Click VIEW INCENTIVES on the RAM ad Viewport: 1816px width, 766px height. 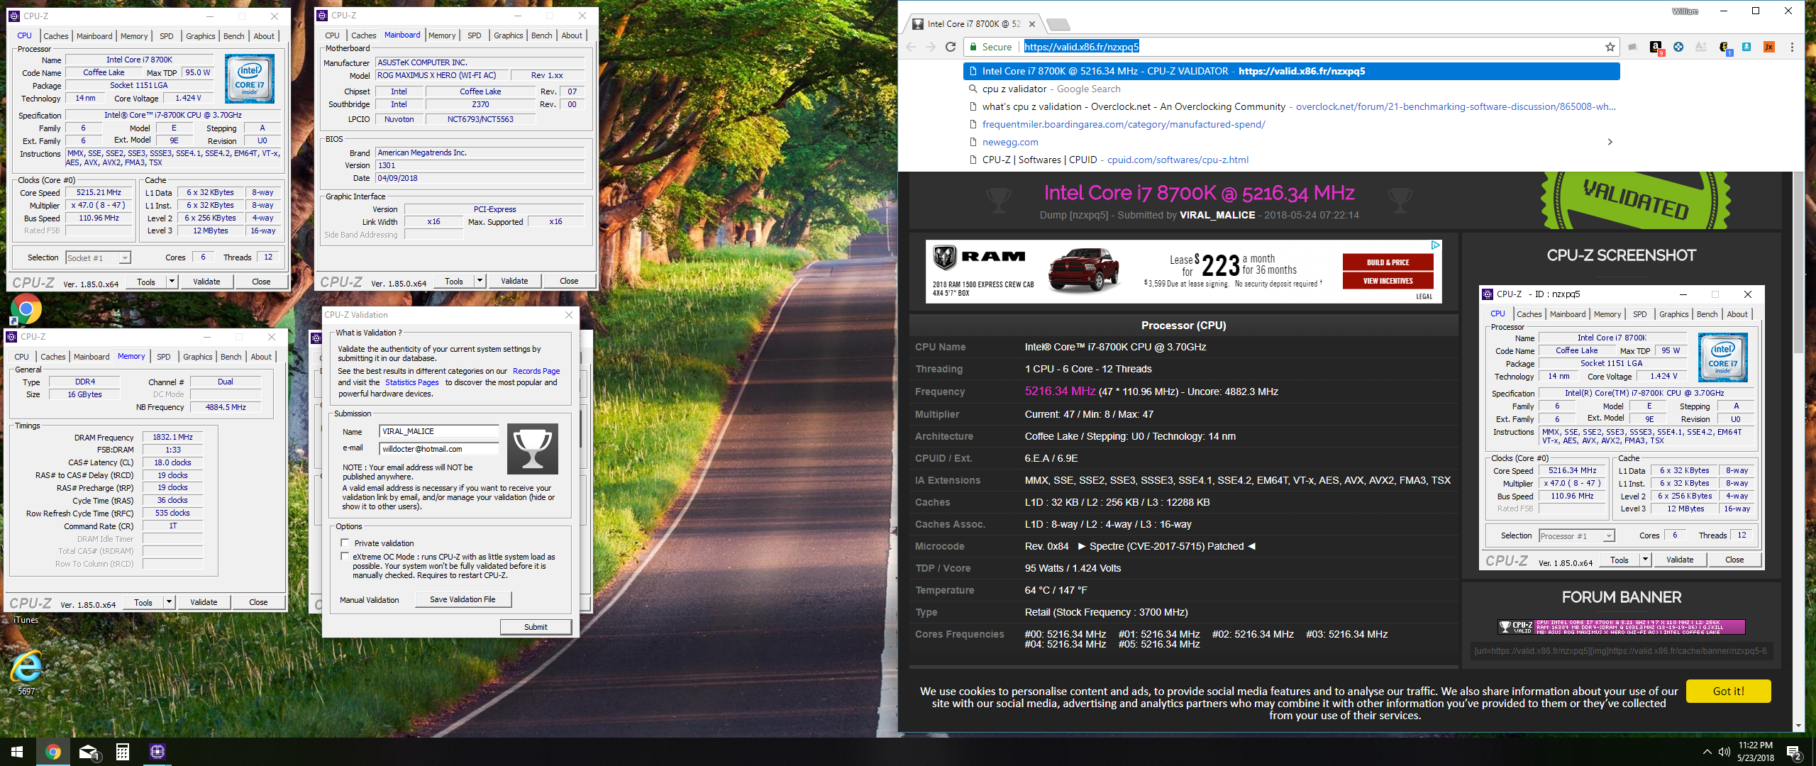1388,281
